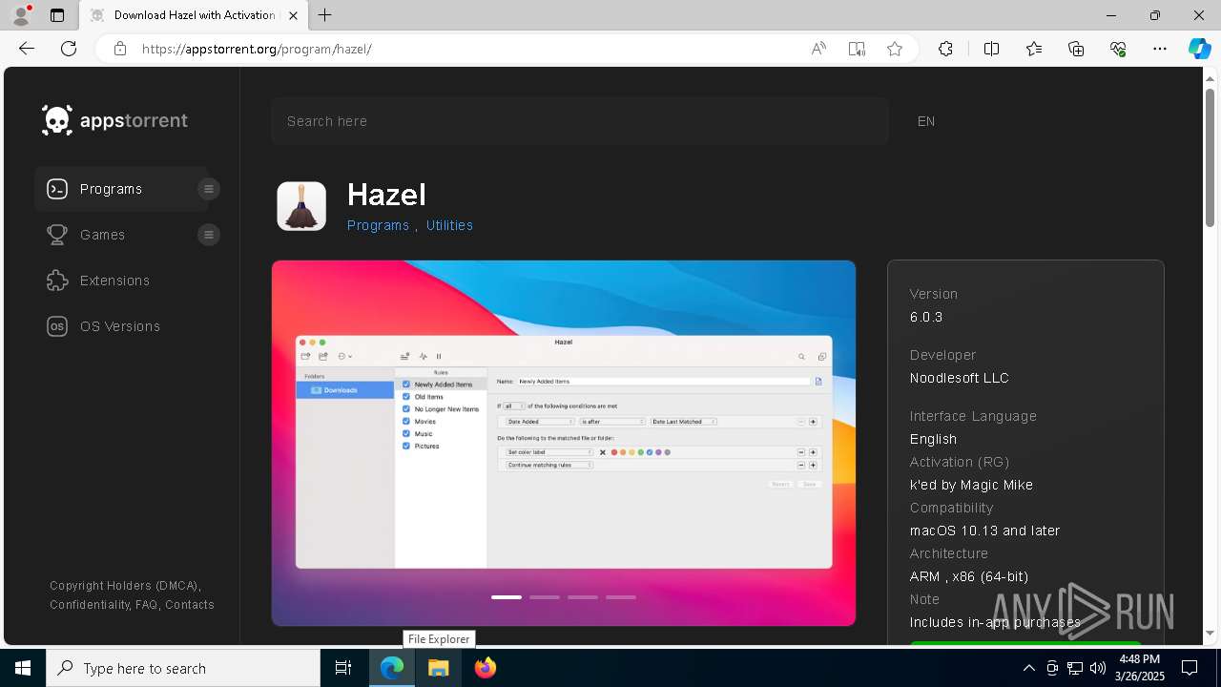The image size is (1221, 687).
Task: Close the Download Hazel tab
Action: pyautogui.click(x=293, y=15)
